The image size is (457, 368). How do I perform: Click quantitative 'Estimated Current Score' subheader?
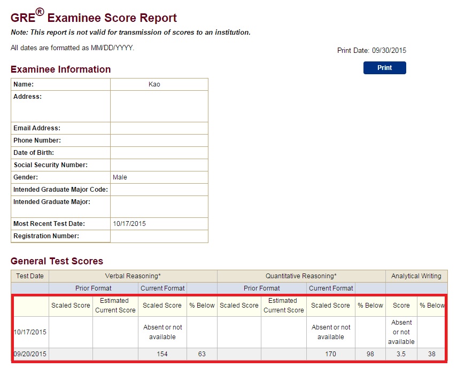(x=284, y=306)
